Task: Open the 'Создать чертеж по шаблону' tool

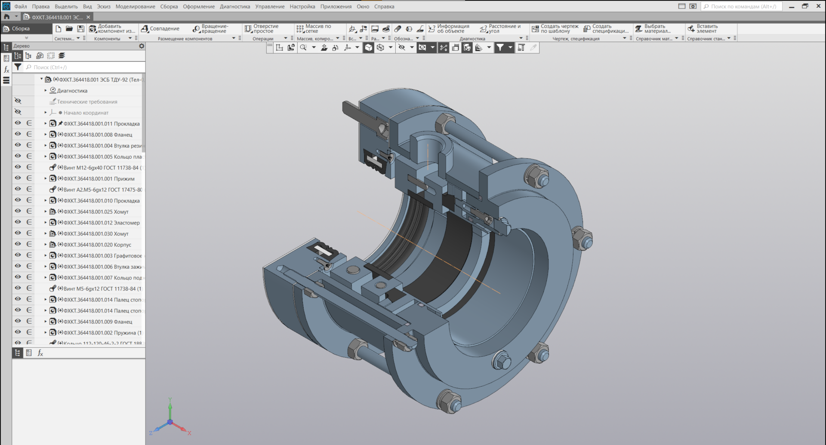Action: click(x=555, y=29)
